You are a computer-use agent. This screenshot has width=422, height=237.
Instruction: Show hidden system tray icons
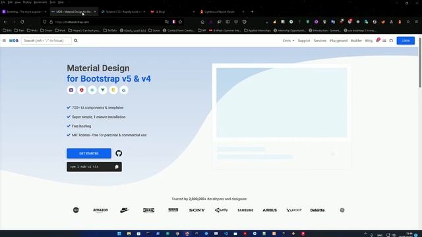[x=365, y=234]
